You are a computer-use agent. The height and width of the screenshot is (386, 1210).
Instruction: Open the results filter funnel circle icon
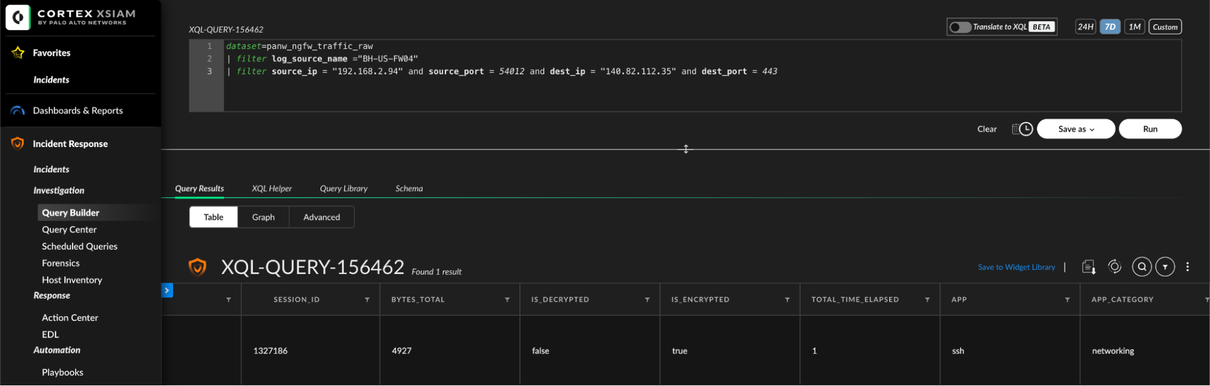[1165, 267]
